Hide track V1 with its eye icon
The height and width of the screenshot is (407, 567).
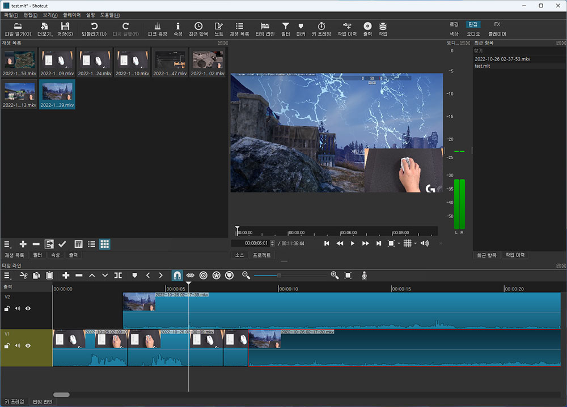[28, 346]
